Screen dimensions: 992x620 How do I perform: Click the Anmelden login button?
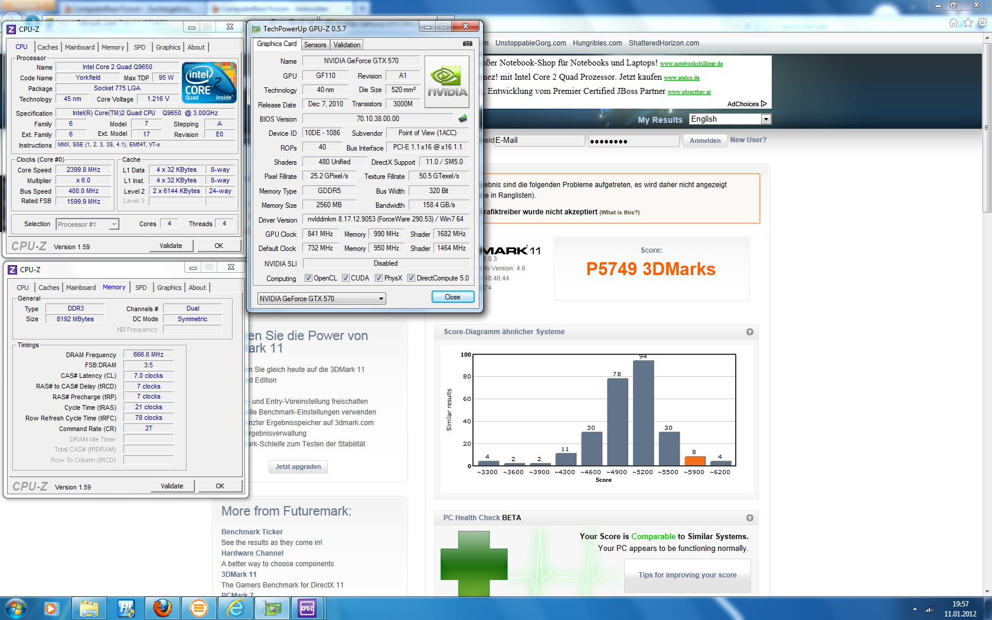click(705, 141)
